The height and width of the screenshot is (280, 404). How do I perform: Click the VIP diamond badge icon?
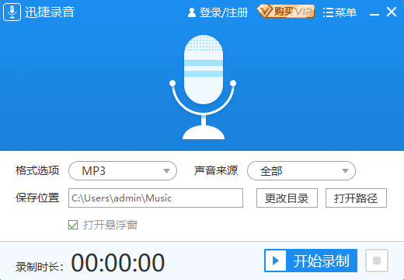point(265,12)
